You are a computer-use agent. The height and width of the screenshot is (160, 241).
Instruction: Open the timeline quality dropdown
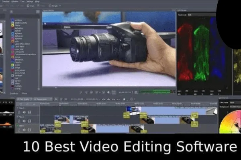[24, 98]
